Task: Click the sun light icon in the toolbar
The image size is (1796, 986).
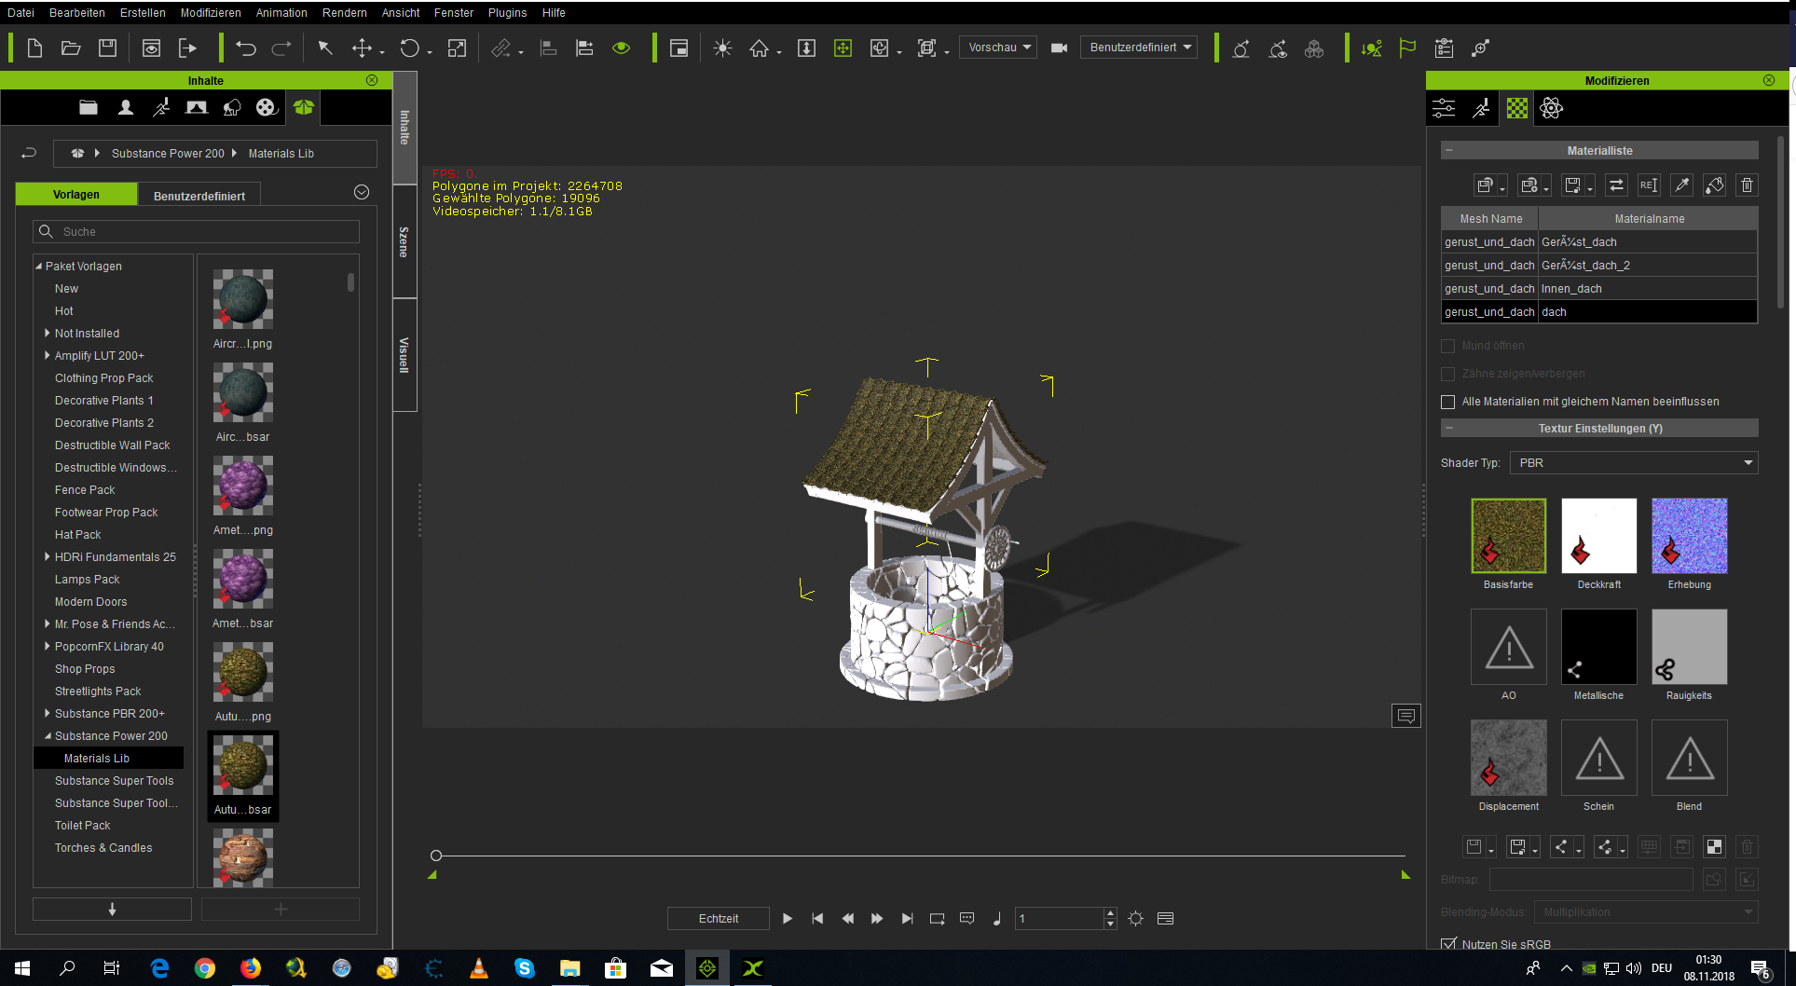Action: tap(722, 48)
